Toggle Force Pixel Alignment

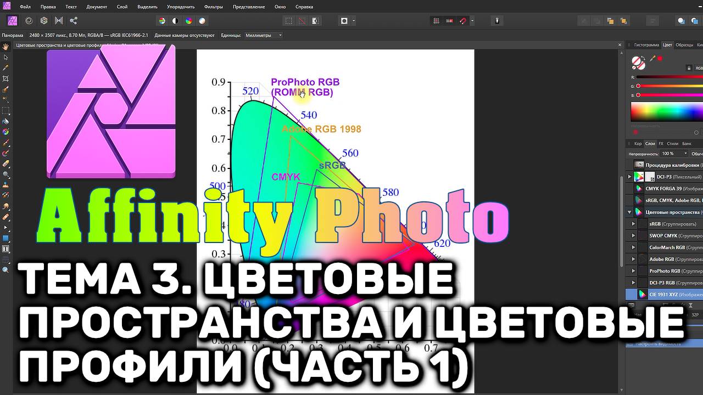(437, 21)
